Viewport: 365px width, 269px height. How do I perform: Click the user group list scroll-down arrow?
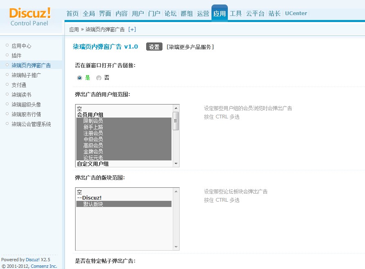[x=176, y=164]
